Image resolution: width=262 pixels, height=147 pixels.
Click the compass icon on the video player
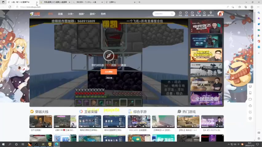tap(109, 56)
